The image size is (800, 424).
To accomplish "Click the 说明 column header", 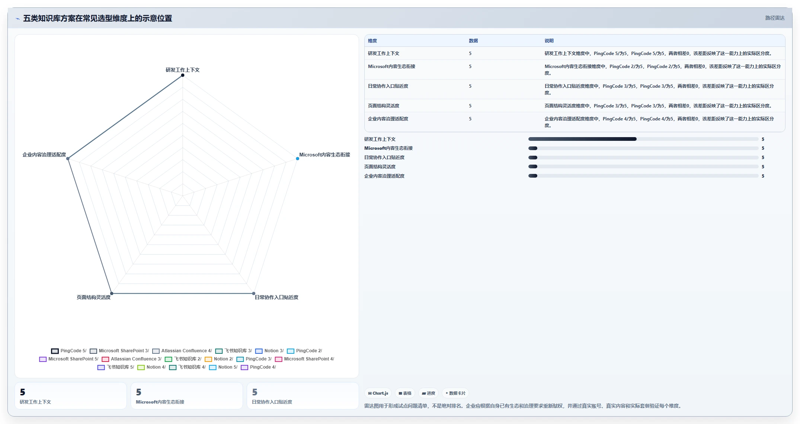I will coord(549,41).
